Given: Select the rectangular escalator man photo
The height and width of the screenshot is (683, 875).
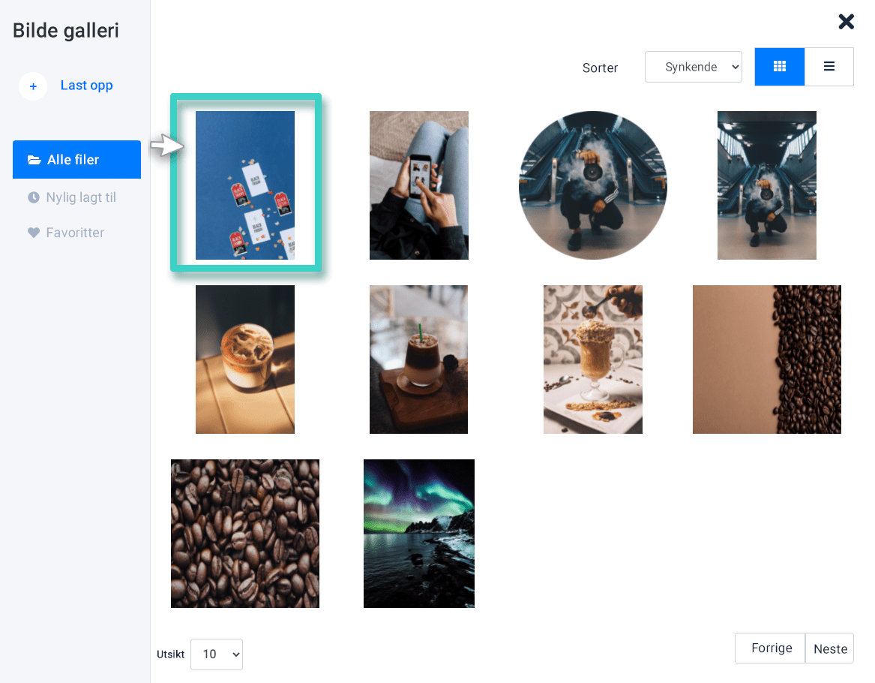Looking at the screenshot, I should [766, 185].
